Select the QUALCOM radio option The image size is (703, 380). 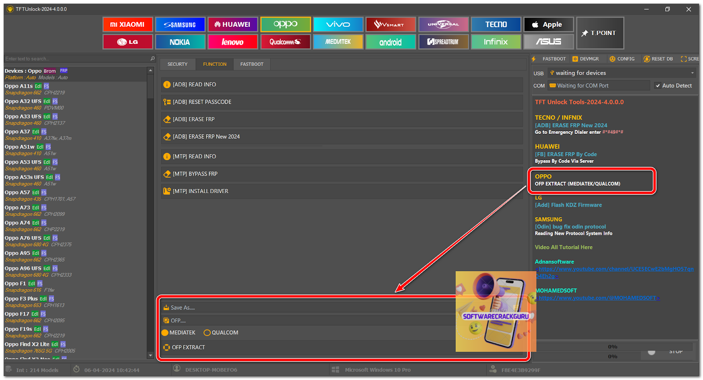[x=221, y=333]
